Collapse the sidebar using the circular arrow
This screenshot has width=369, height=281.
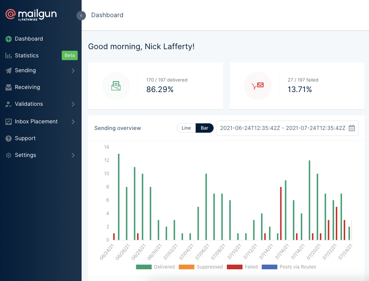(x=81, y=15)
